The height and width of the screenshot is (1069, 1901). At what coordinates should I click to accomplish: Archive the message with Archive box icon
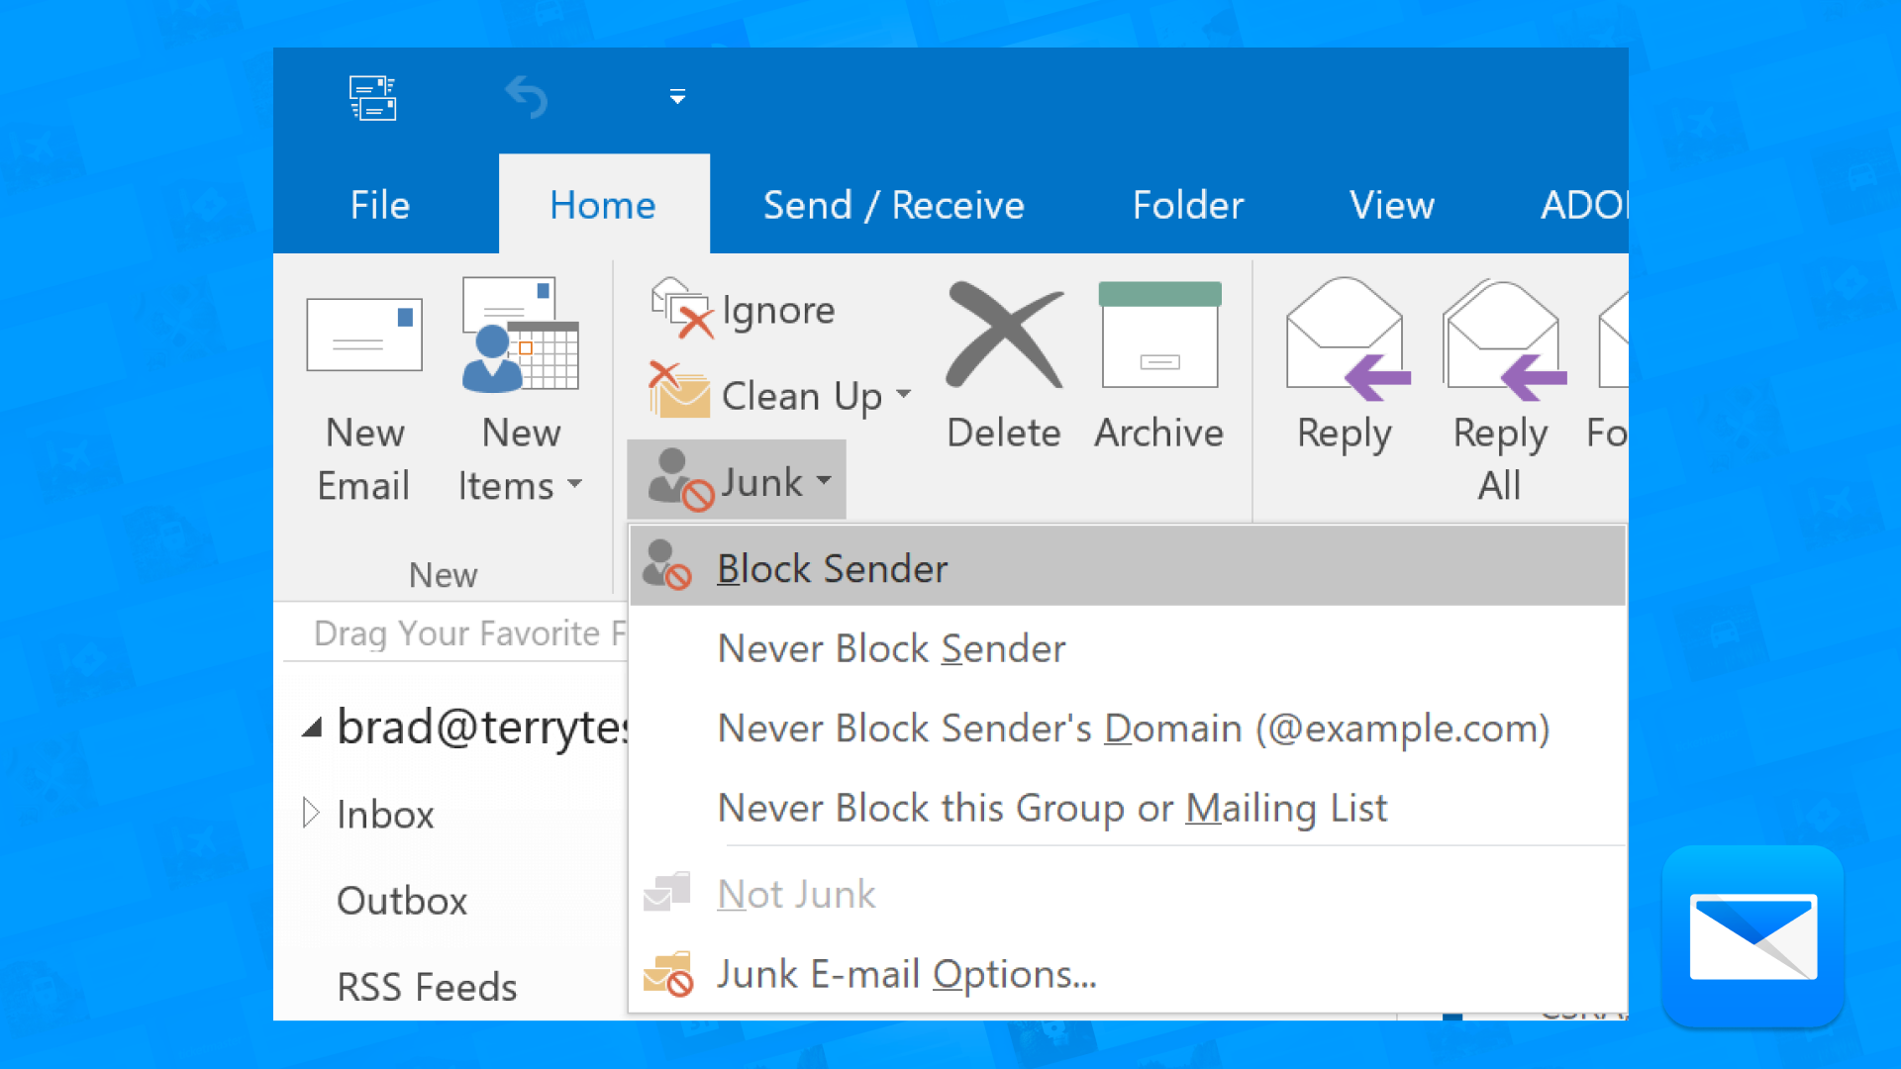(x=1159, y=336)
